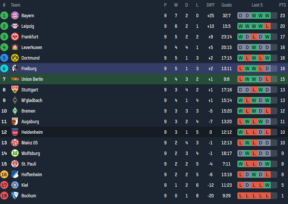Click the Bochum club crest
The image size is (288, 204).
pyautogui.click(x=15, y=196)
